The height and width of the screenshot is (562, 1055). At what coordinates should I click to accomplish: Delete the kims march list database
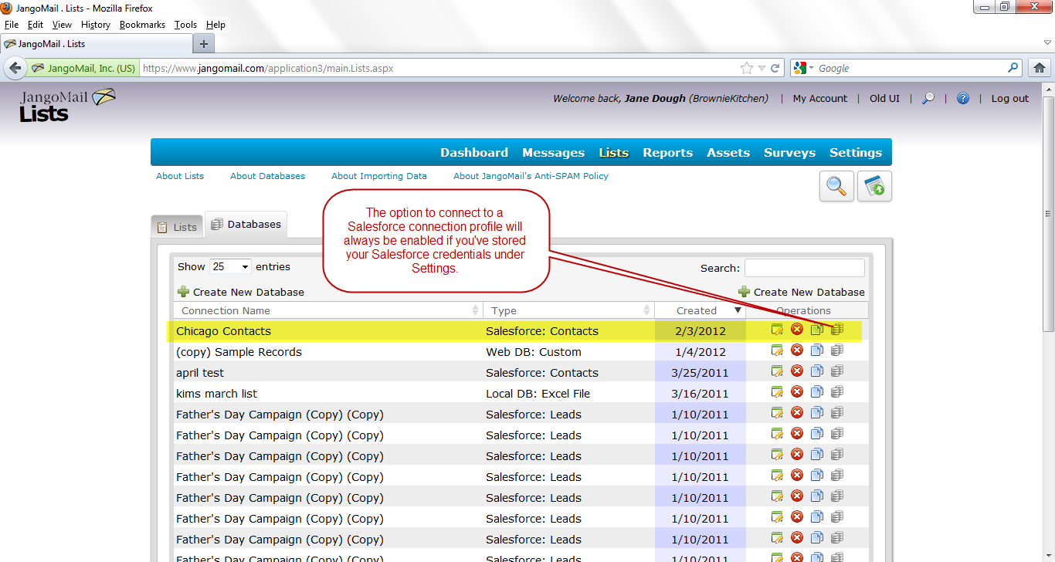(x=797, y=392)
